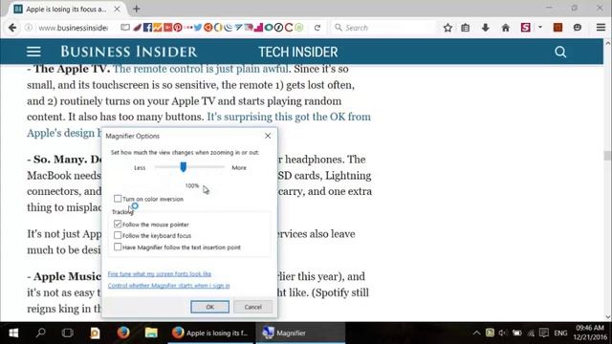Open the Tech Insider header link
This screenshot has width=612, height=344.
click(x=298, y=52)
